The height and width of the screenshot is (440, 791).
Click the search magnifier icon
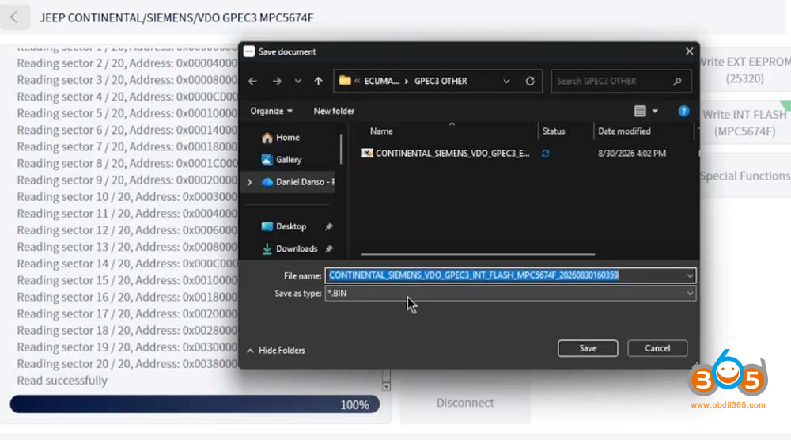pyautogui.click(x=678, y=82)
